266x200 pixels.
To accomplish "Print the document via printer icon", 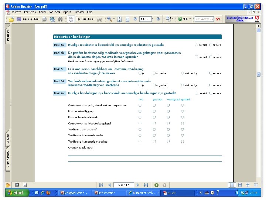I will pos(44,19).
